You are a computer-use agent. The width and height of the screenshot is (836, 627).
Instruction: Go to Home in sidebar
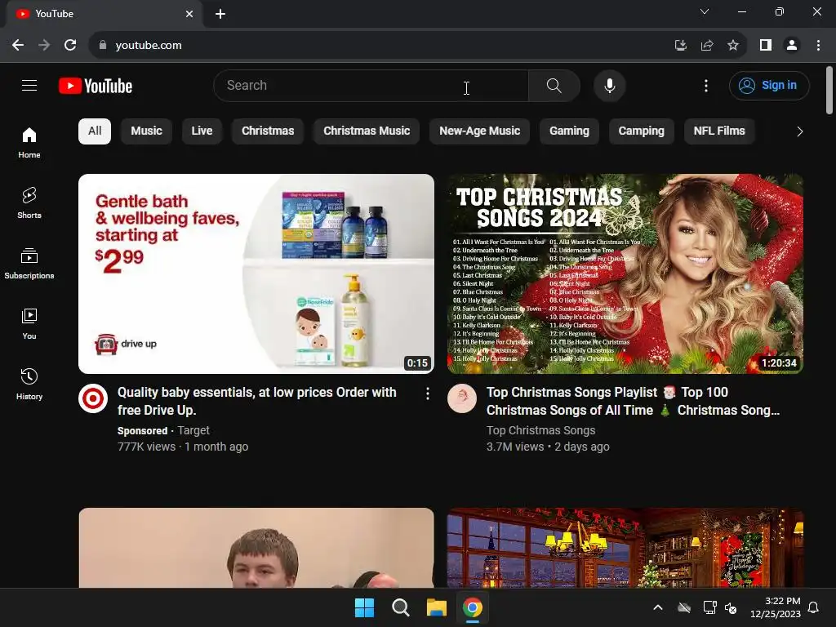click(29, 143)
